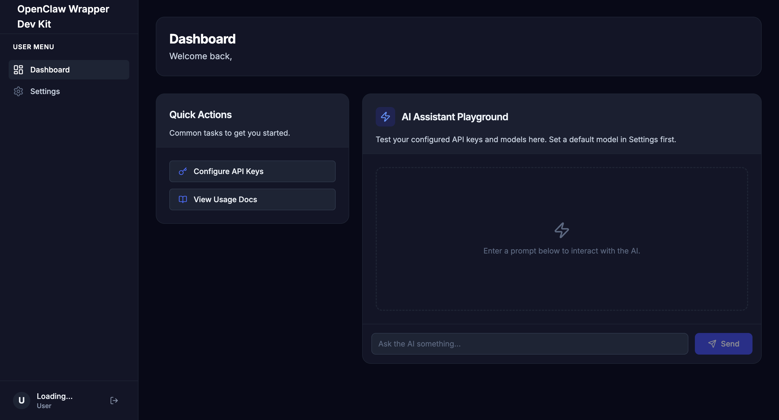779x420 pixels.
Task: Click the Dashboard page heading
Action: pos(202,39)
